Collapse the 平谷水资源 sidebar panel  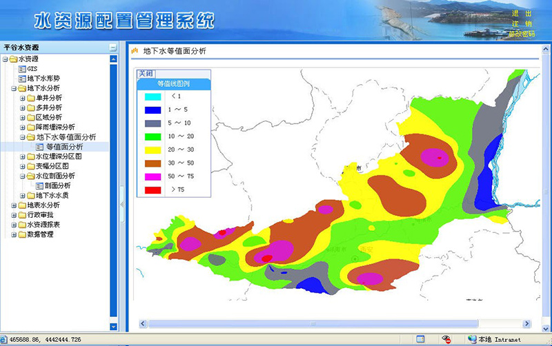pos(113,48)
